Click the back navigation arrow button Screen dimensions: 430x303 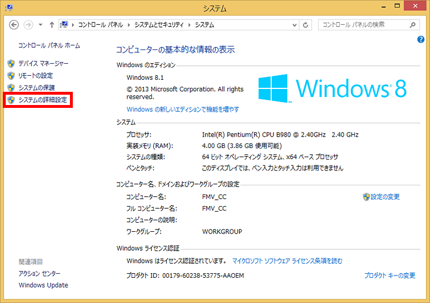[x=14, y=25]
